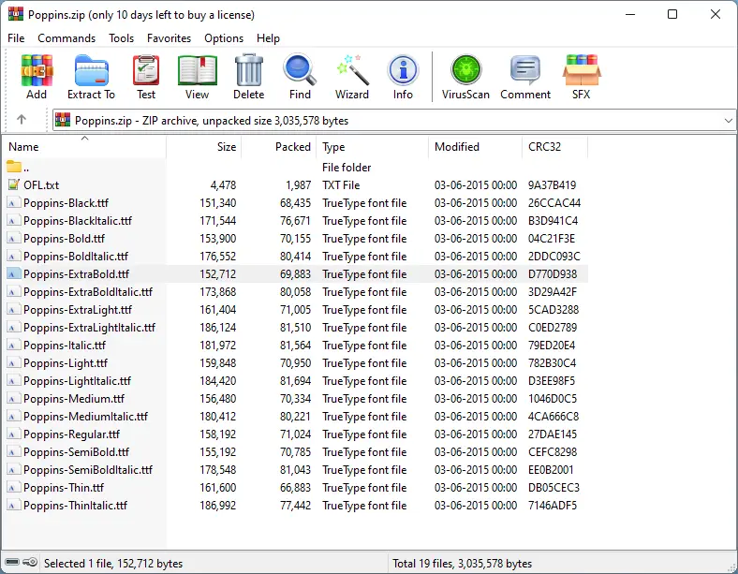This screenshot has width=738, height=574.
Task: Select Poppins-ExtraLightItalic.ttf file name
Action: pyautogui.click(x=89, y=328)
